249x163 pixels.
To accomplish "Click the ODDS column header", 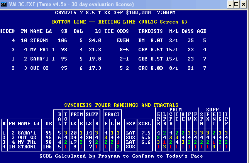I will pos(123,31).
